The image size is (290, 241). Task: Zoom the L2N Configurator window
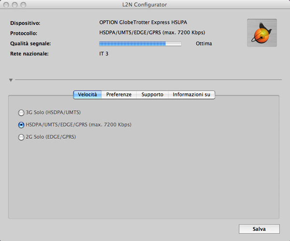pos(23,5)
